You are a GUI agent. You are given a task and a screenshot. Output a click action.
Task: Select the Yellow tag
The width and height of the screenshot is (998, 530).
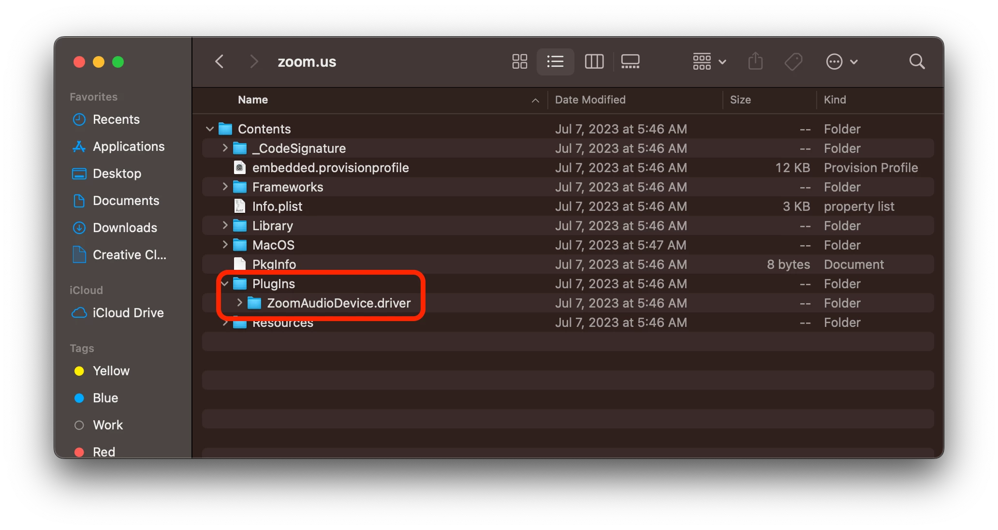click(x=111, y=371)
